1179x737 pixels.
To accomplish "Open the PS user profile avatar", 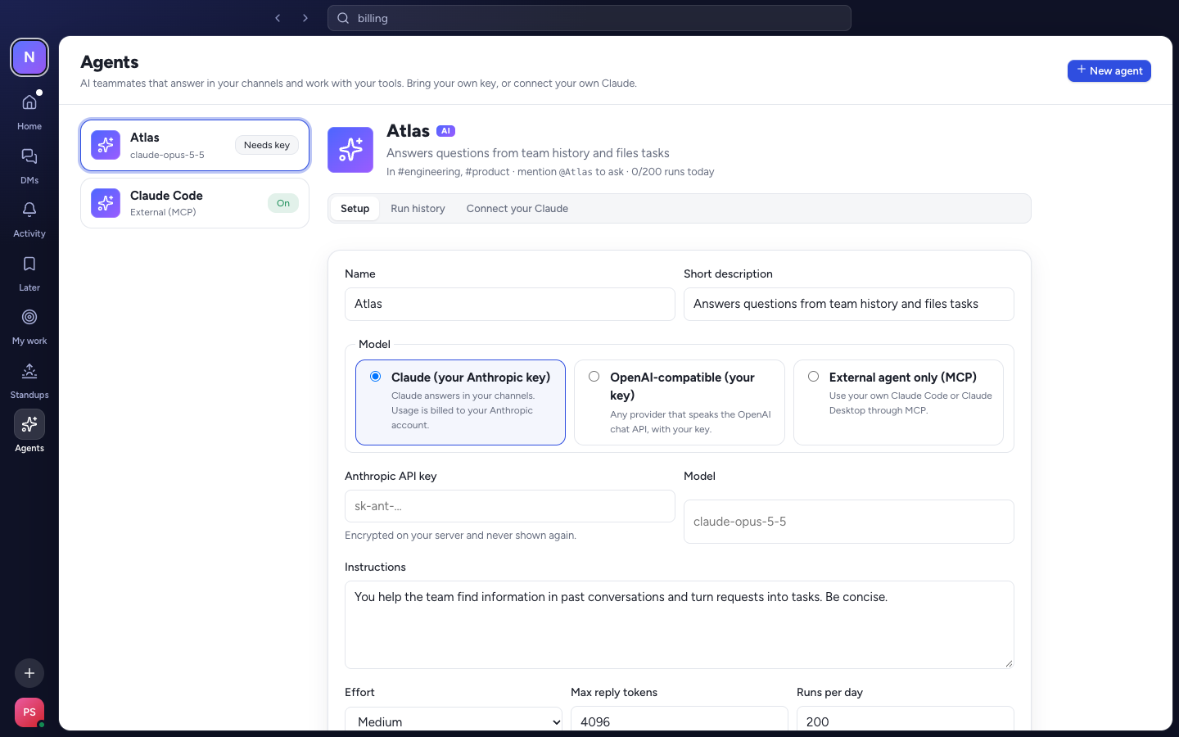I will point(29,712).
